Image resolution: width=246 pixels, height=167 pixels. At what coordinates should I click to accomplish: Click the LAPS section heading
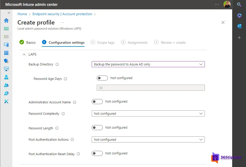pyautogui.click(x=33, y=54)
